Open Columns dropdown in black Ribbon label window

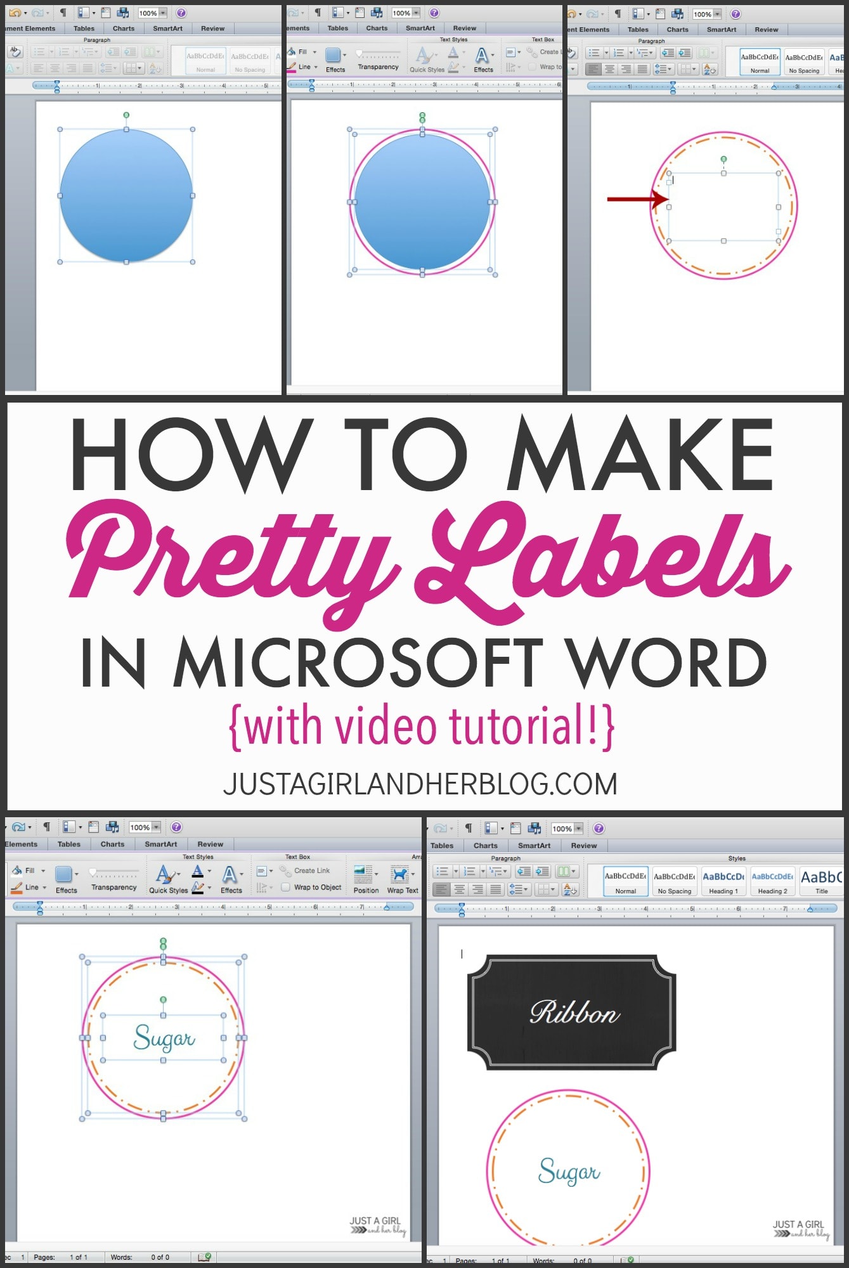pyautogui.click(x=566, y=872)
